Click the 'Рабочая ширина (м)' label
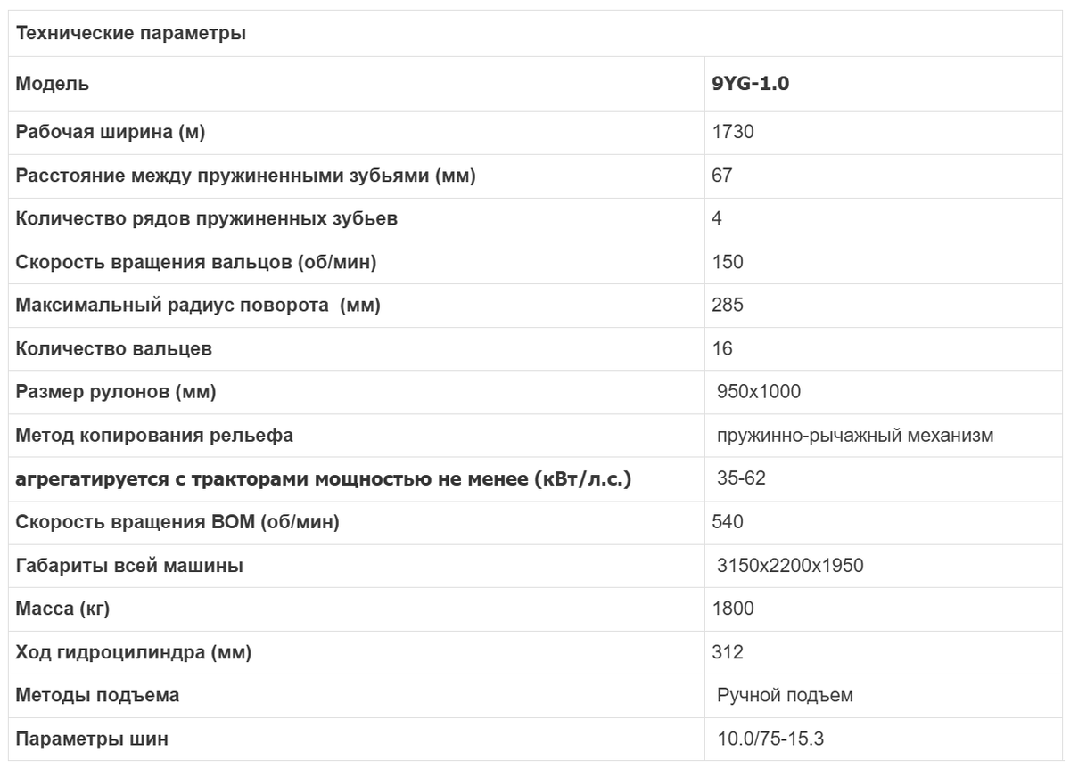 tap(111, 132)
